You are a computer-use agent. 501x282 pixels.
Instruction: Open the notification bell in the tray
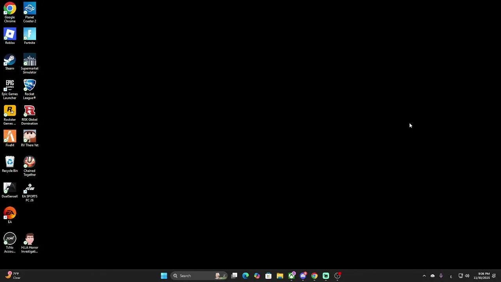click(494, 276)
